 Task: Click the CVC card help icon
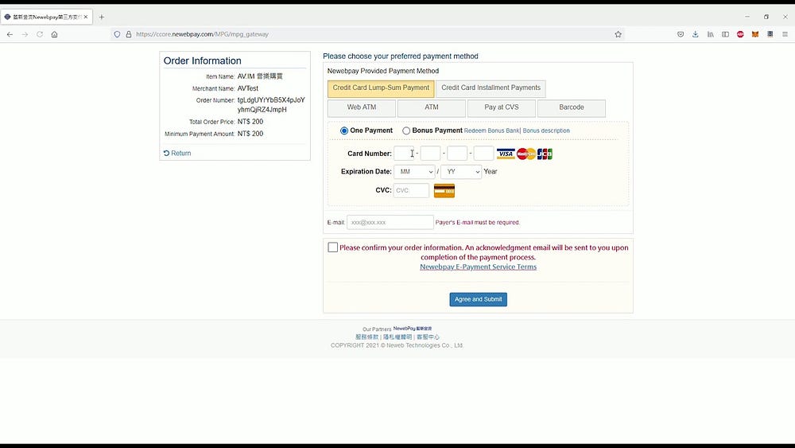(444, 191)
